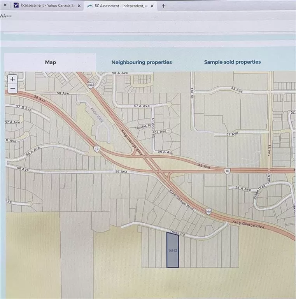
Task: Switch to the Yahoo Canada search browser tab
Action: [43, 6]
